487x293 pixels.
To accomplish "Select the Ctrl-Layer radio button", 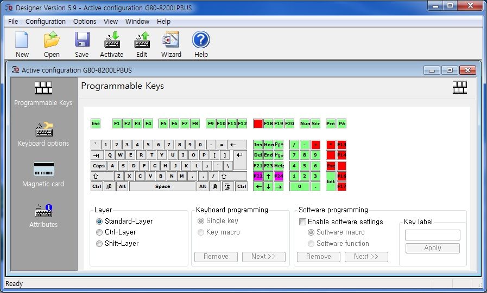I will (x=99, y=232).
